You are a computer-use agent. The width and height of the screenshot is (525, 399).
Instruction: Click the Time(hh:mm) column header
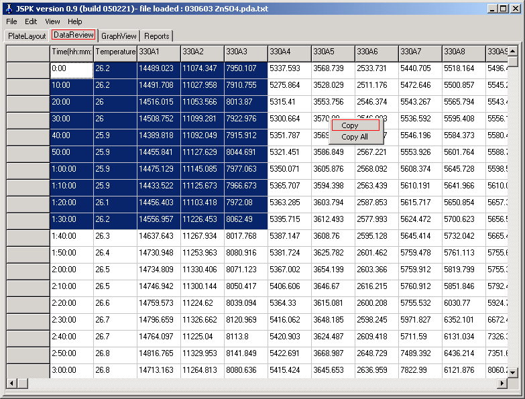point(72,54)
